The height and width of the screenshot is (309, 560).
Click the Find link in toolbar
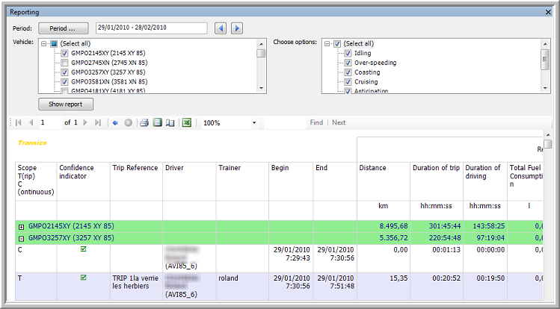click(x=316, y=122)
